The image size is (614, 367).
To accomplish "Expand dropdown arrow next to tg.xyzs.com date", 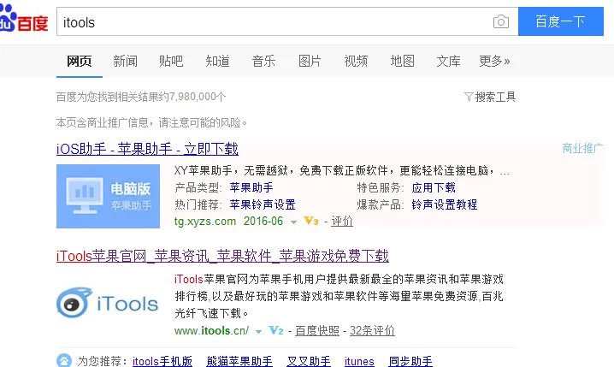I will pos(293,222).
